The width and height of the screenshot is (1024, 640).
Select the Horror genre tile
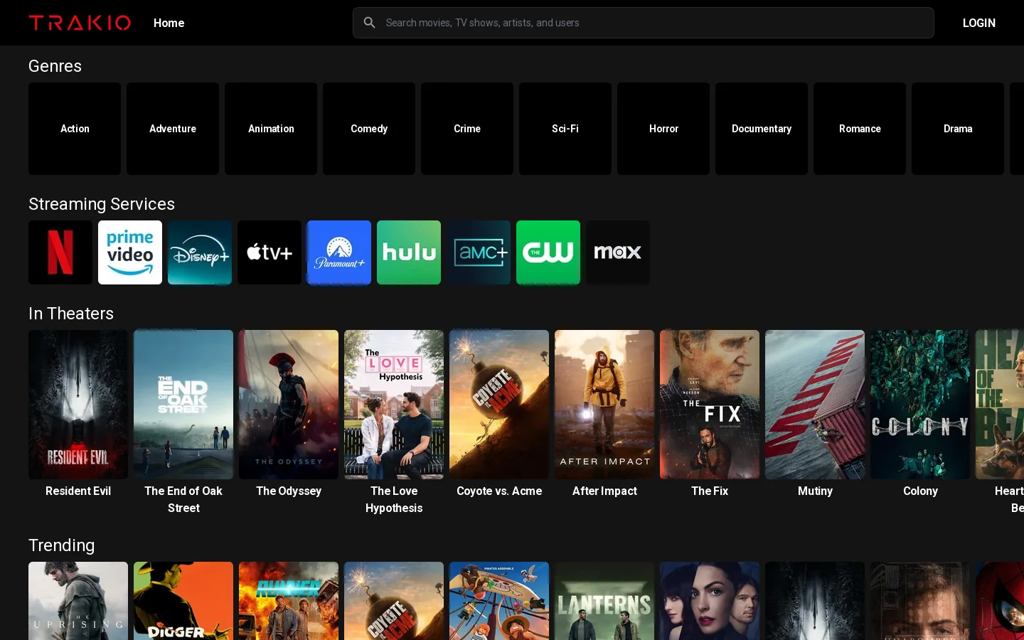coord(663,129)
